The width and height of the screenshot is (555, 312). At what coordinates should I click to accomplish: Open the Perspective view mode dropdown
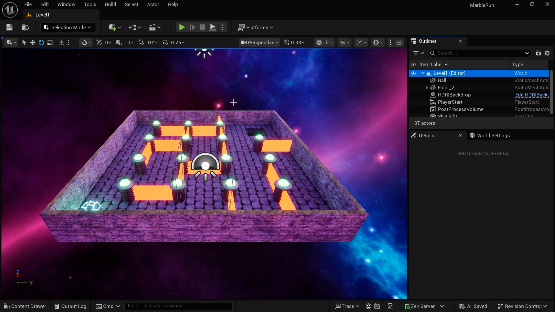point(259,42)
